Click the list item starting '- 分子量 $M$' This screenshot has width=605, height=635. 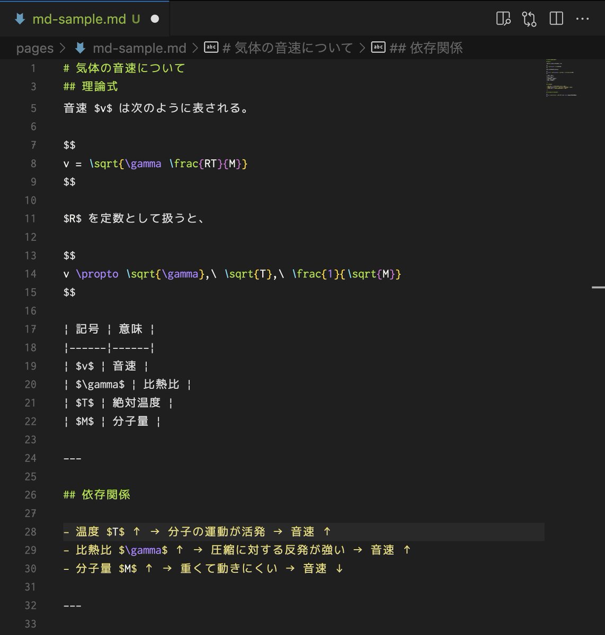tap(203, 569)
